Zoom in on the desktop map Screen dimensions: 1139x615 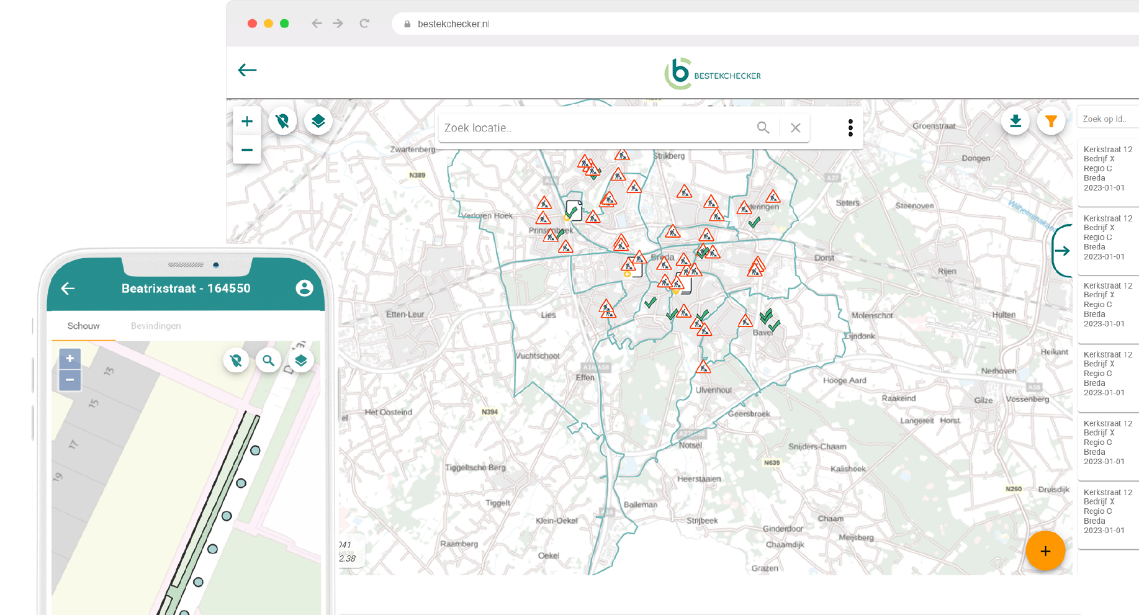click(247, 121)
